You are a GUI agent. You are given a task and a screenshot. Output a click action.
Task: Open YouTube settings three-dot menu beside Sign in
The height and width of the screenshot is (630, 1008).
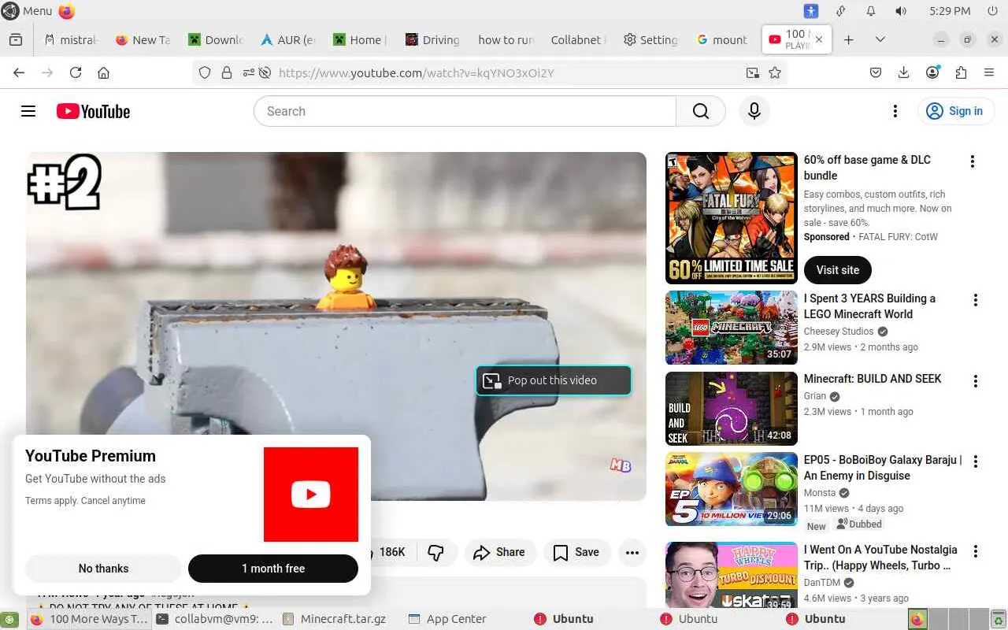click(895, 111)
